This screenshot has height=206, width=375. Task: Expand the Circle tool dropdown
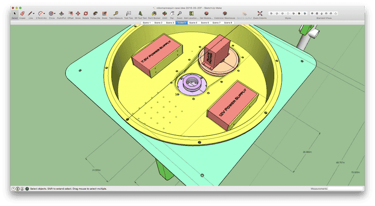[x=54, y=14]
